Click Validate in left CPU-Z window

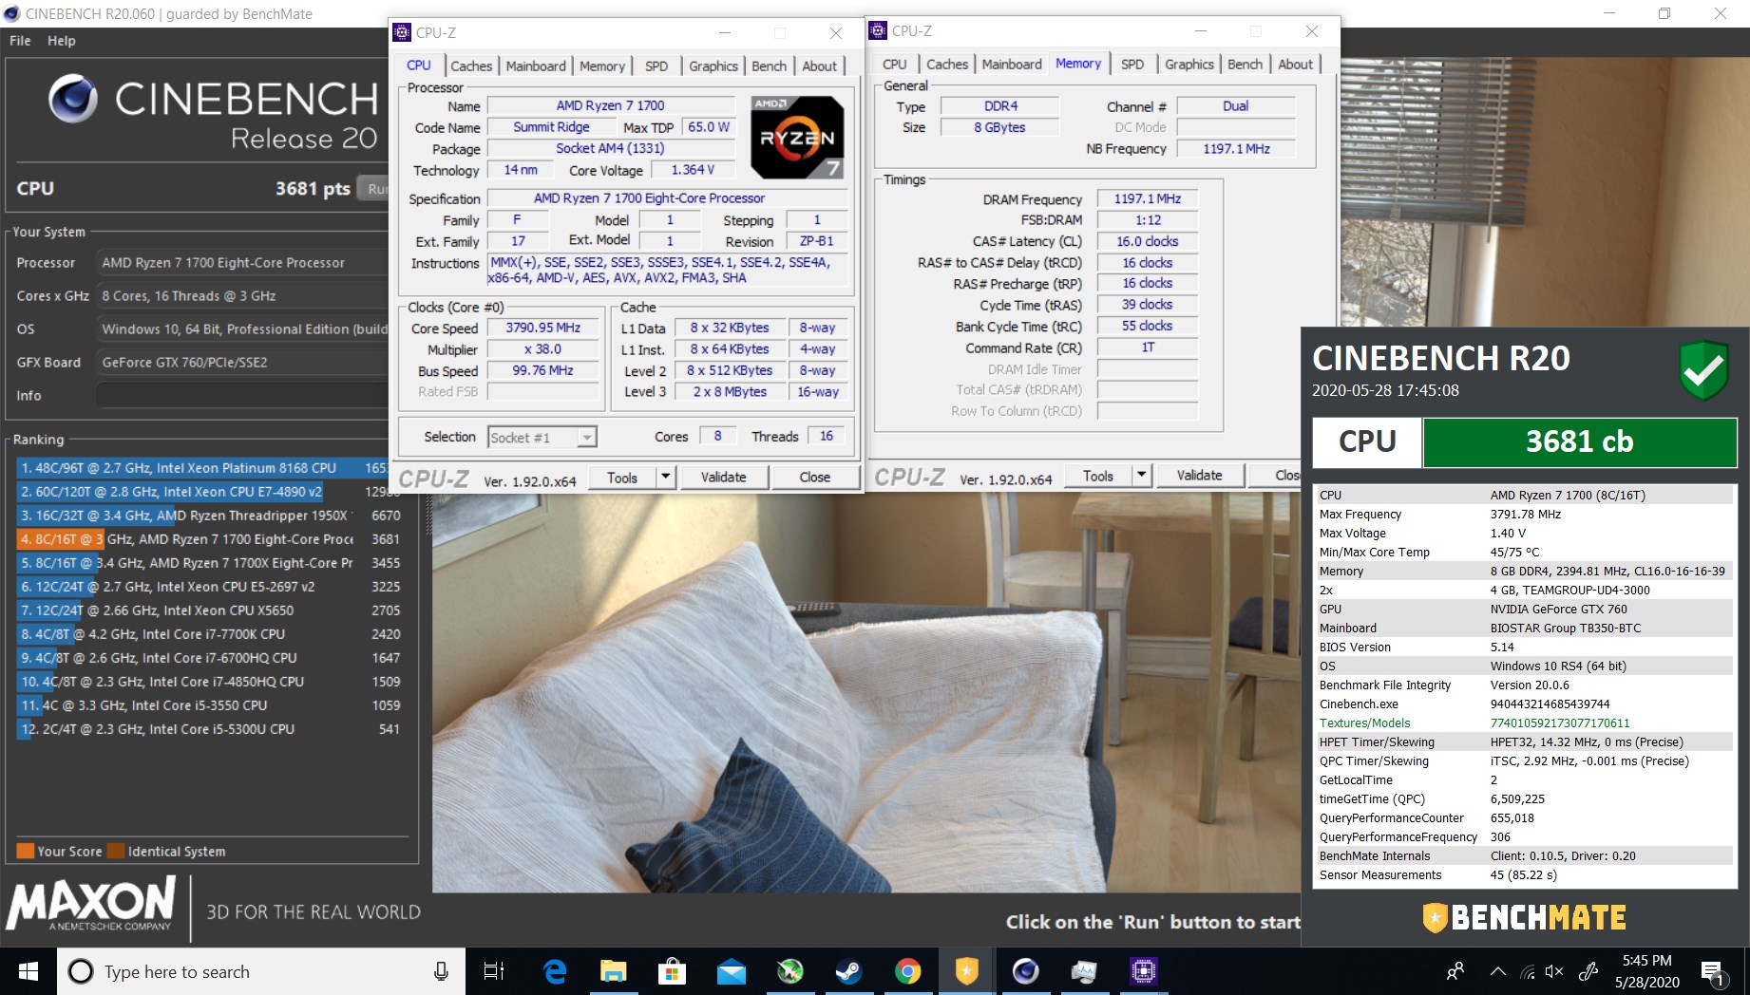click(x=723, y=477)
